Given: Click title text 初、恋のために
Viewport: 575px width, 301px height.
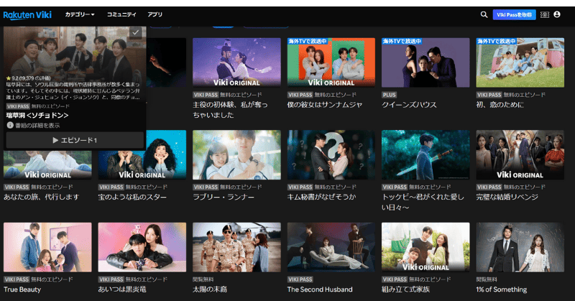Looking at the screenshot, I should click(500, 105).
